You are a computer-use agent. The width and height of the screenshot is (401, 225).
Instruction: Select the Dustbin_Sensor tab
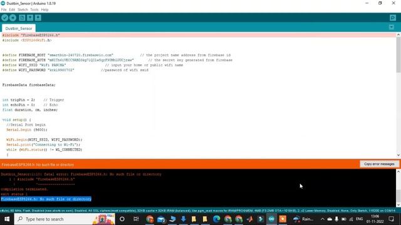tap(19, 28)
